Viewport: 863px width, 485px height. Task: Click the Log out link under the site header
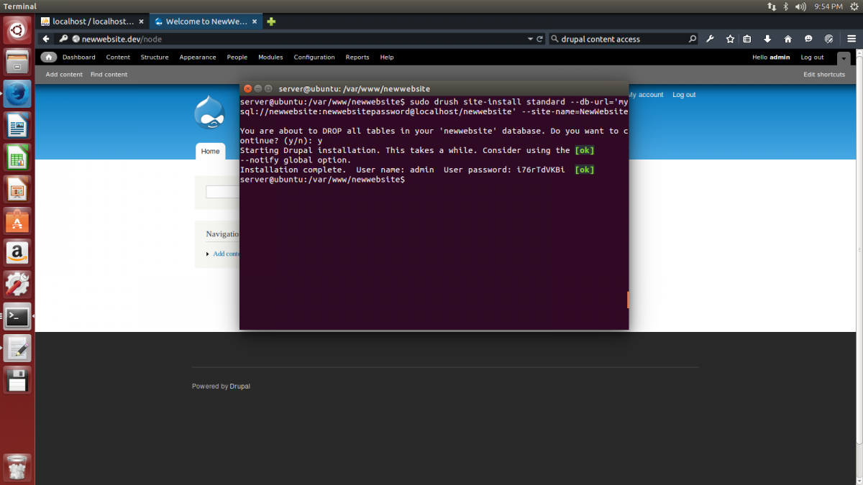684,95
